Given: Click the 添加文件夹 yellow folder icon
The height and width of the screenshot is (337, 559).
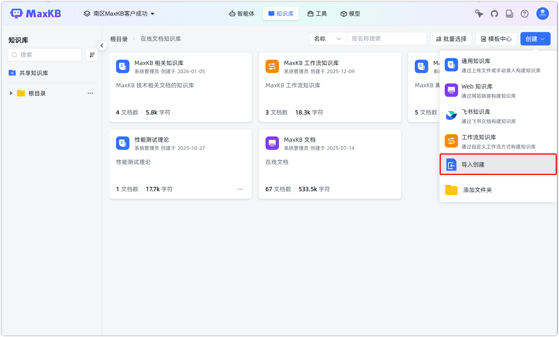Looking at the screenshot, I should click(x=451, y=190).
